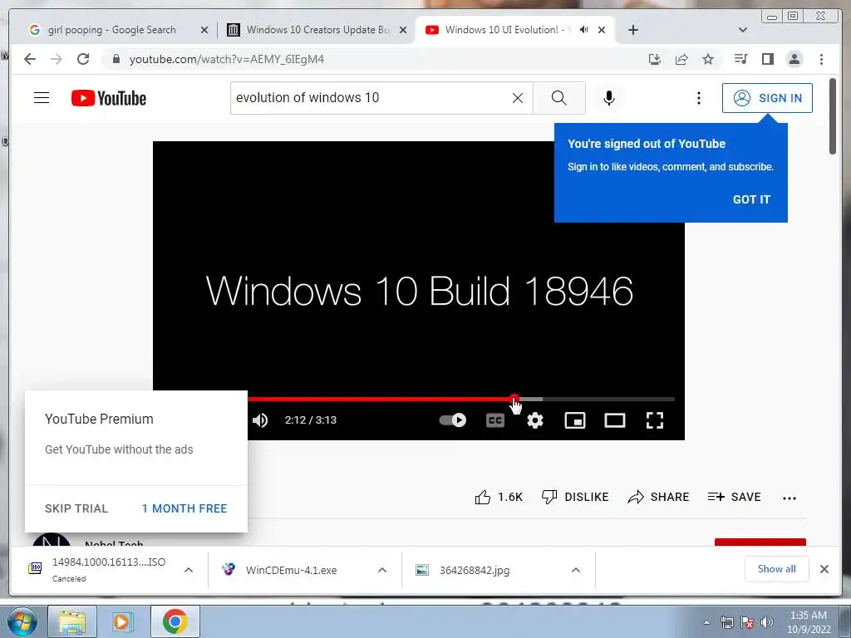
Task: Save video to a playlist
Action: coord(735,497)
